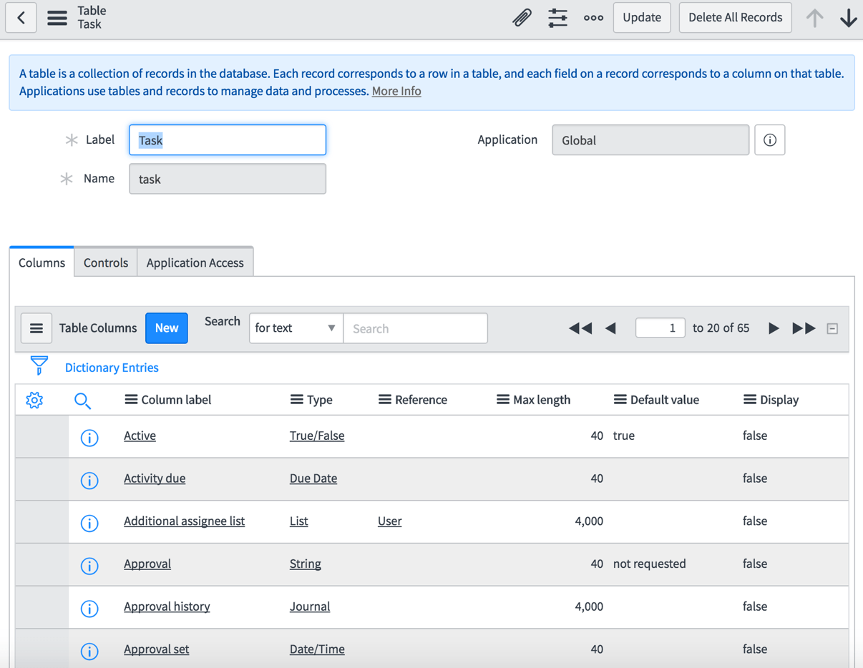Image resolution: width=863 pixels, height=668 pixels.
Task: Select the 4,000 max length for Approval history
Action: [x=589, y=606]
